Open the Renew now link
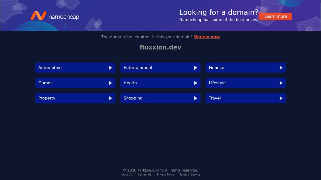The width and height of the screenshot is (321, 180). [x=207, y=37]
